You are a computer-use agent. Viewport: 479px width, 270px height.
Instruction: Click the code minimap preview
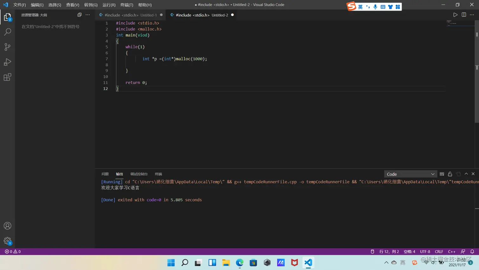point(460,23)
